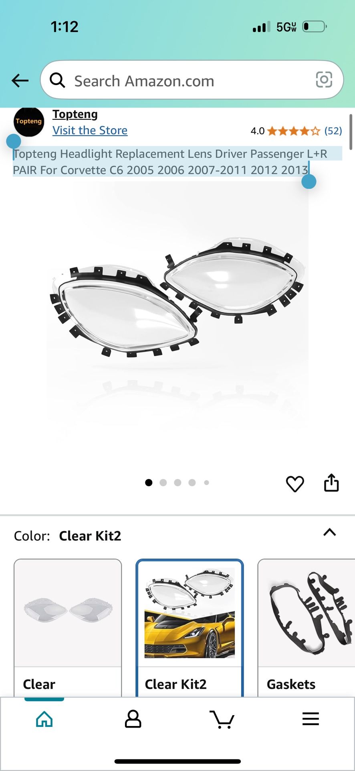Add item to wish list heart

pos(295,483)
